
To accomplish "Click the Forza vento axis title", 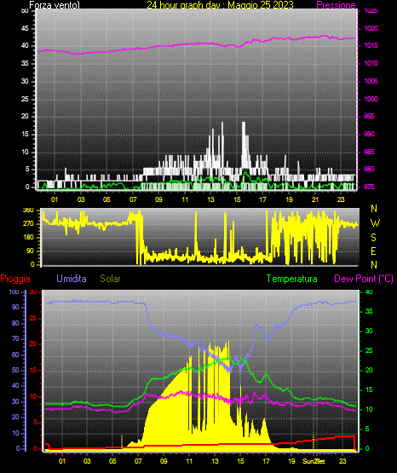I will click(x=55, y=5).
